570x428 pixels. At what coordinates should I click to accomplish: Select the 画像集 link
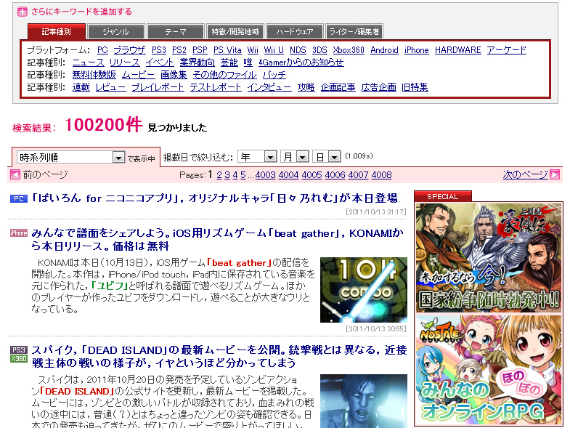pyautogui.click(x=174, y=75)
